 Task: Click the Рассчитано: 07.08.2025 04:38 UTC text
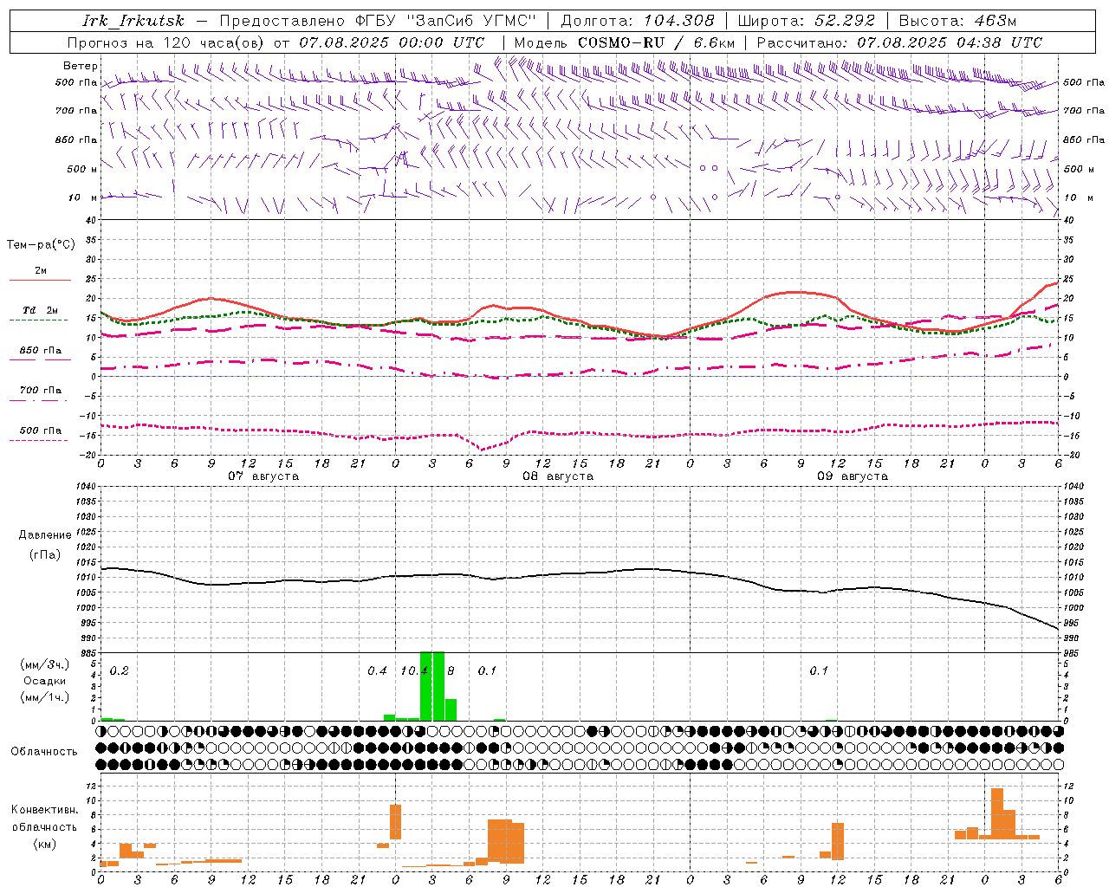click(x=899, y=42)
